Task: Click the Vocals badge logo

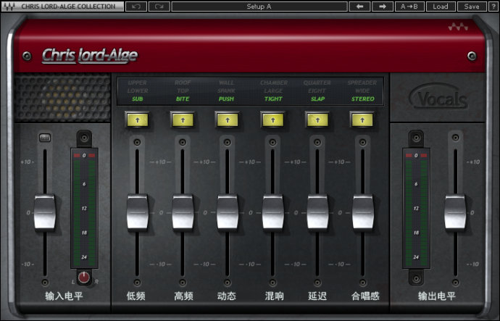Action: click(438, 97)
